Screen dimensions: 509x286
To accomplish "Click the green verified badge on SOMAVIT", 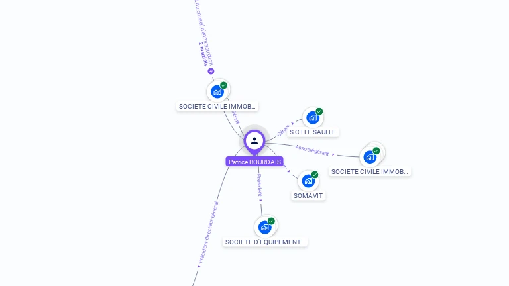I will (x=315, y=175).
